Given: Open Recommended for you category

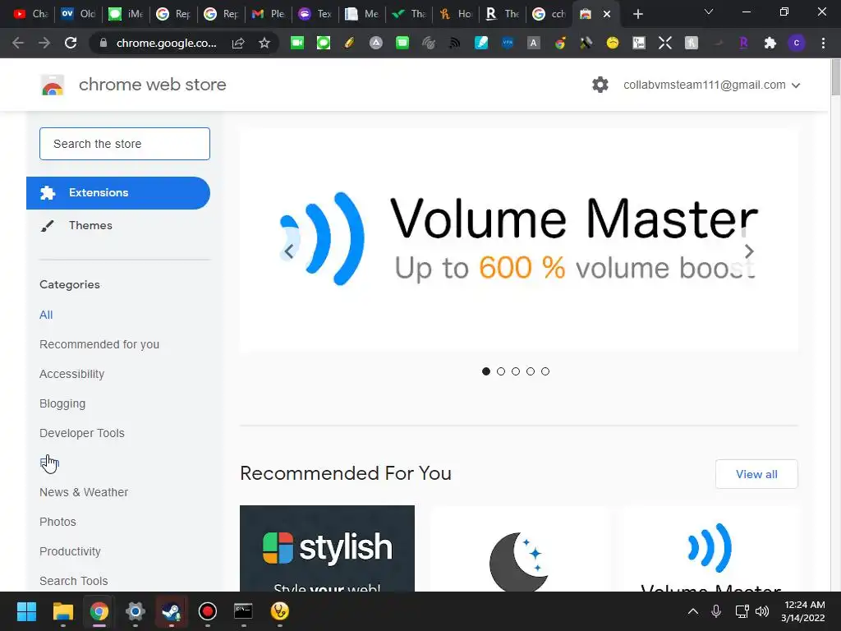Looking at the screenshot, I should [99, 344].
